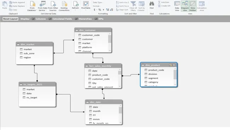
Task: Select Qty column in fact_sales_monthly
Action: point(94,83)
